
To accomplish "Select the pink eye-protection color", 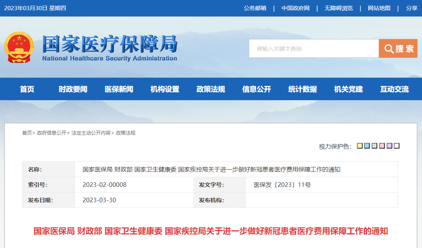I will pyautogui.click(x=382, y=146).
